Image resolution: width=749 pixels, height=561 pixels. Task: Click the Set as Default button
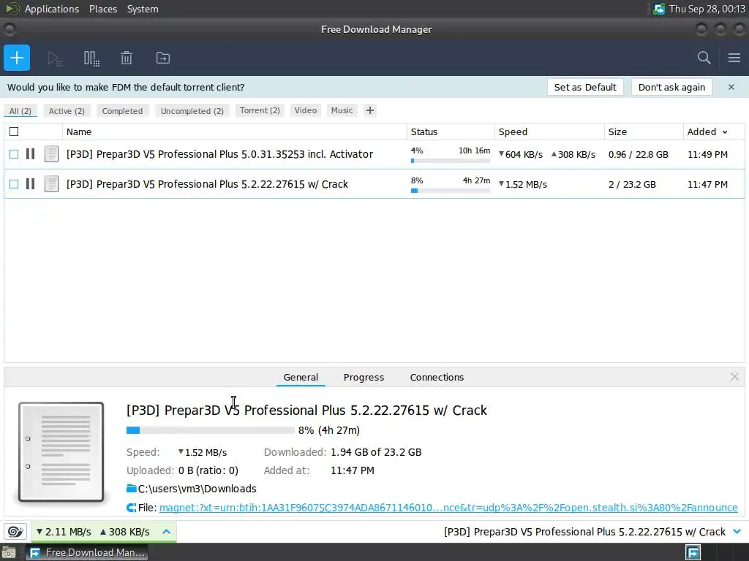[x=585, y=87]
